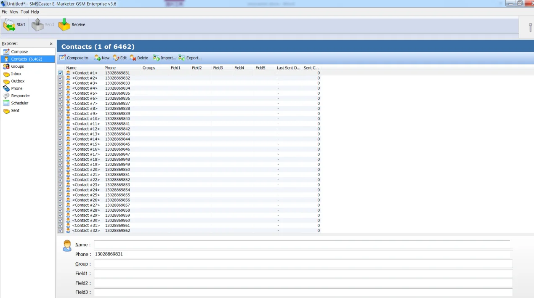
Task: Open Compose in Explorer panel
Action: [x=19, y=52]
